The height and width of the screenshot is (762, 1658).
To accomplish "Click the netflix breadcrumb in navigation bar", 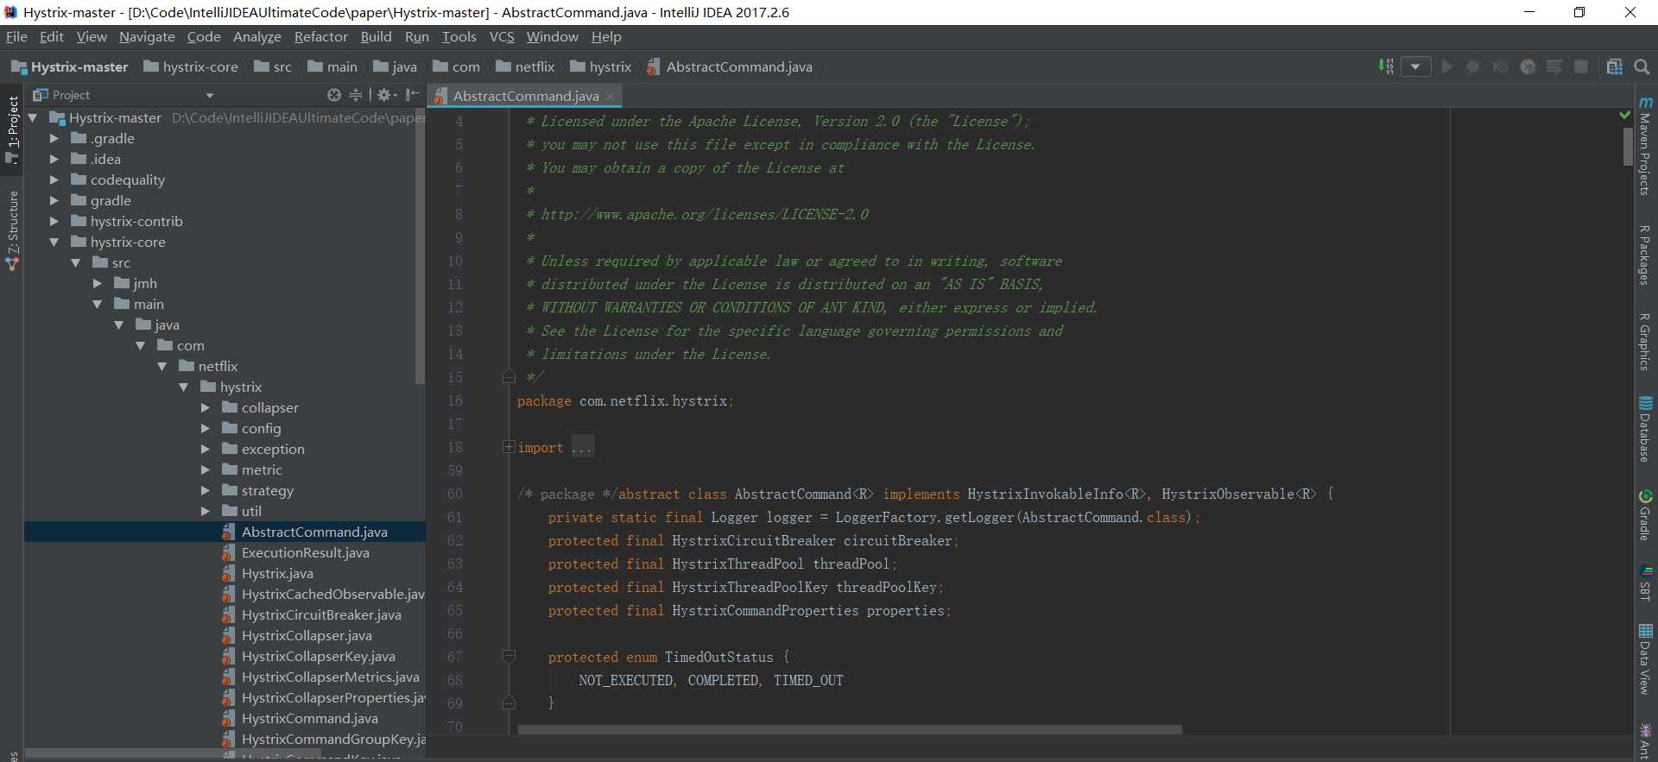I will point(525,66).
